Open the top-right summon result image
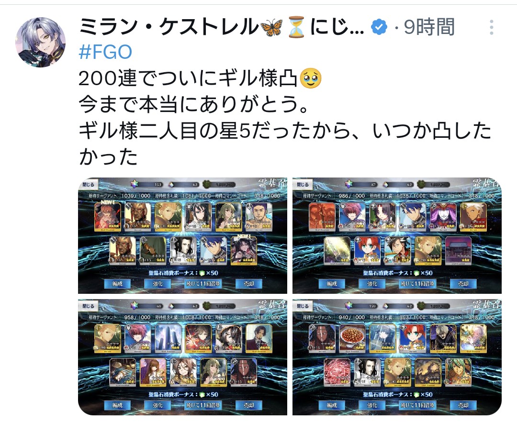The width and height of the screenshot is (517, 423). pyautogui.click(x=397, y=235)
